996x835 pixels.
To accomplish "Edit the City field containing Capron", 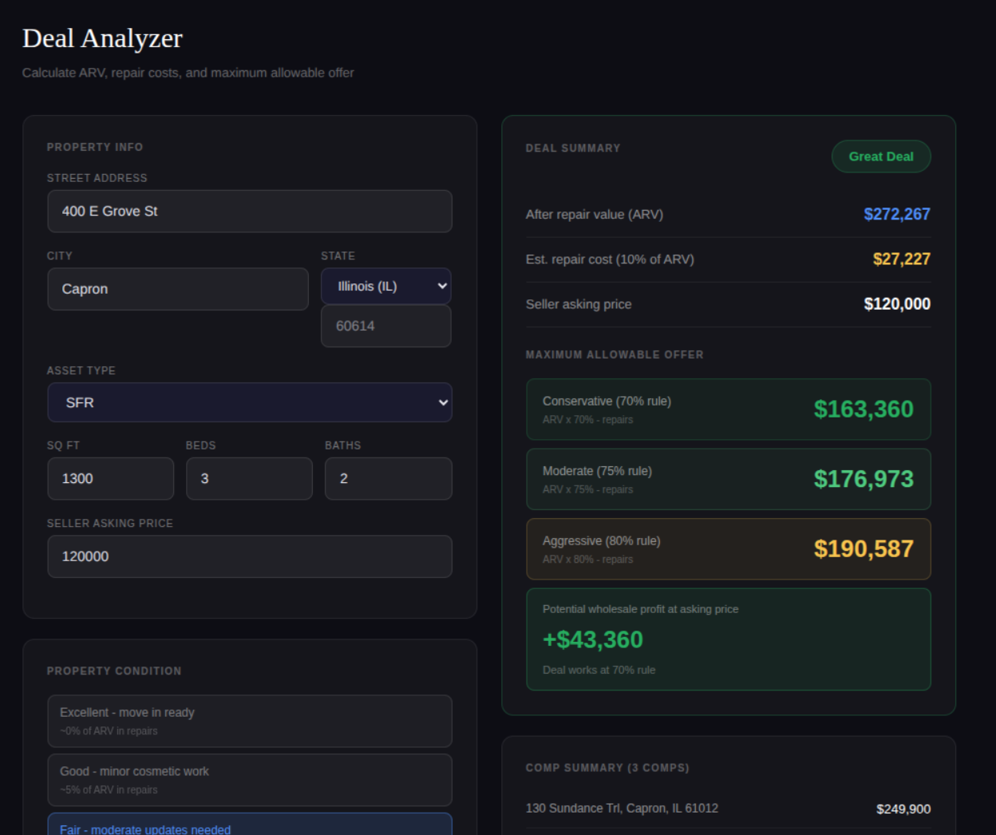I will pos(177,289).
